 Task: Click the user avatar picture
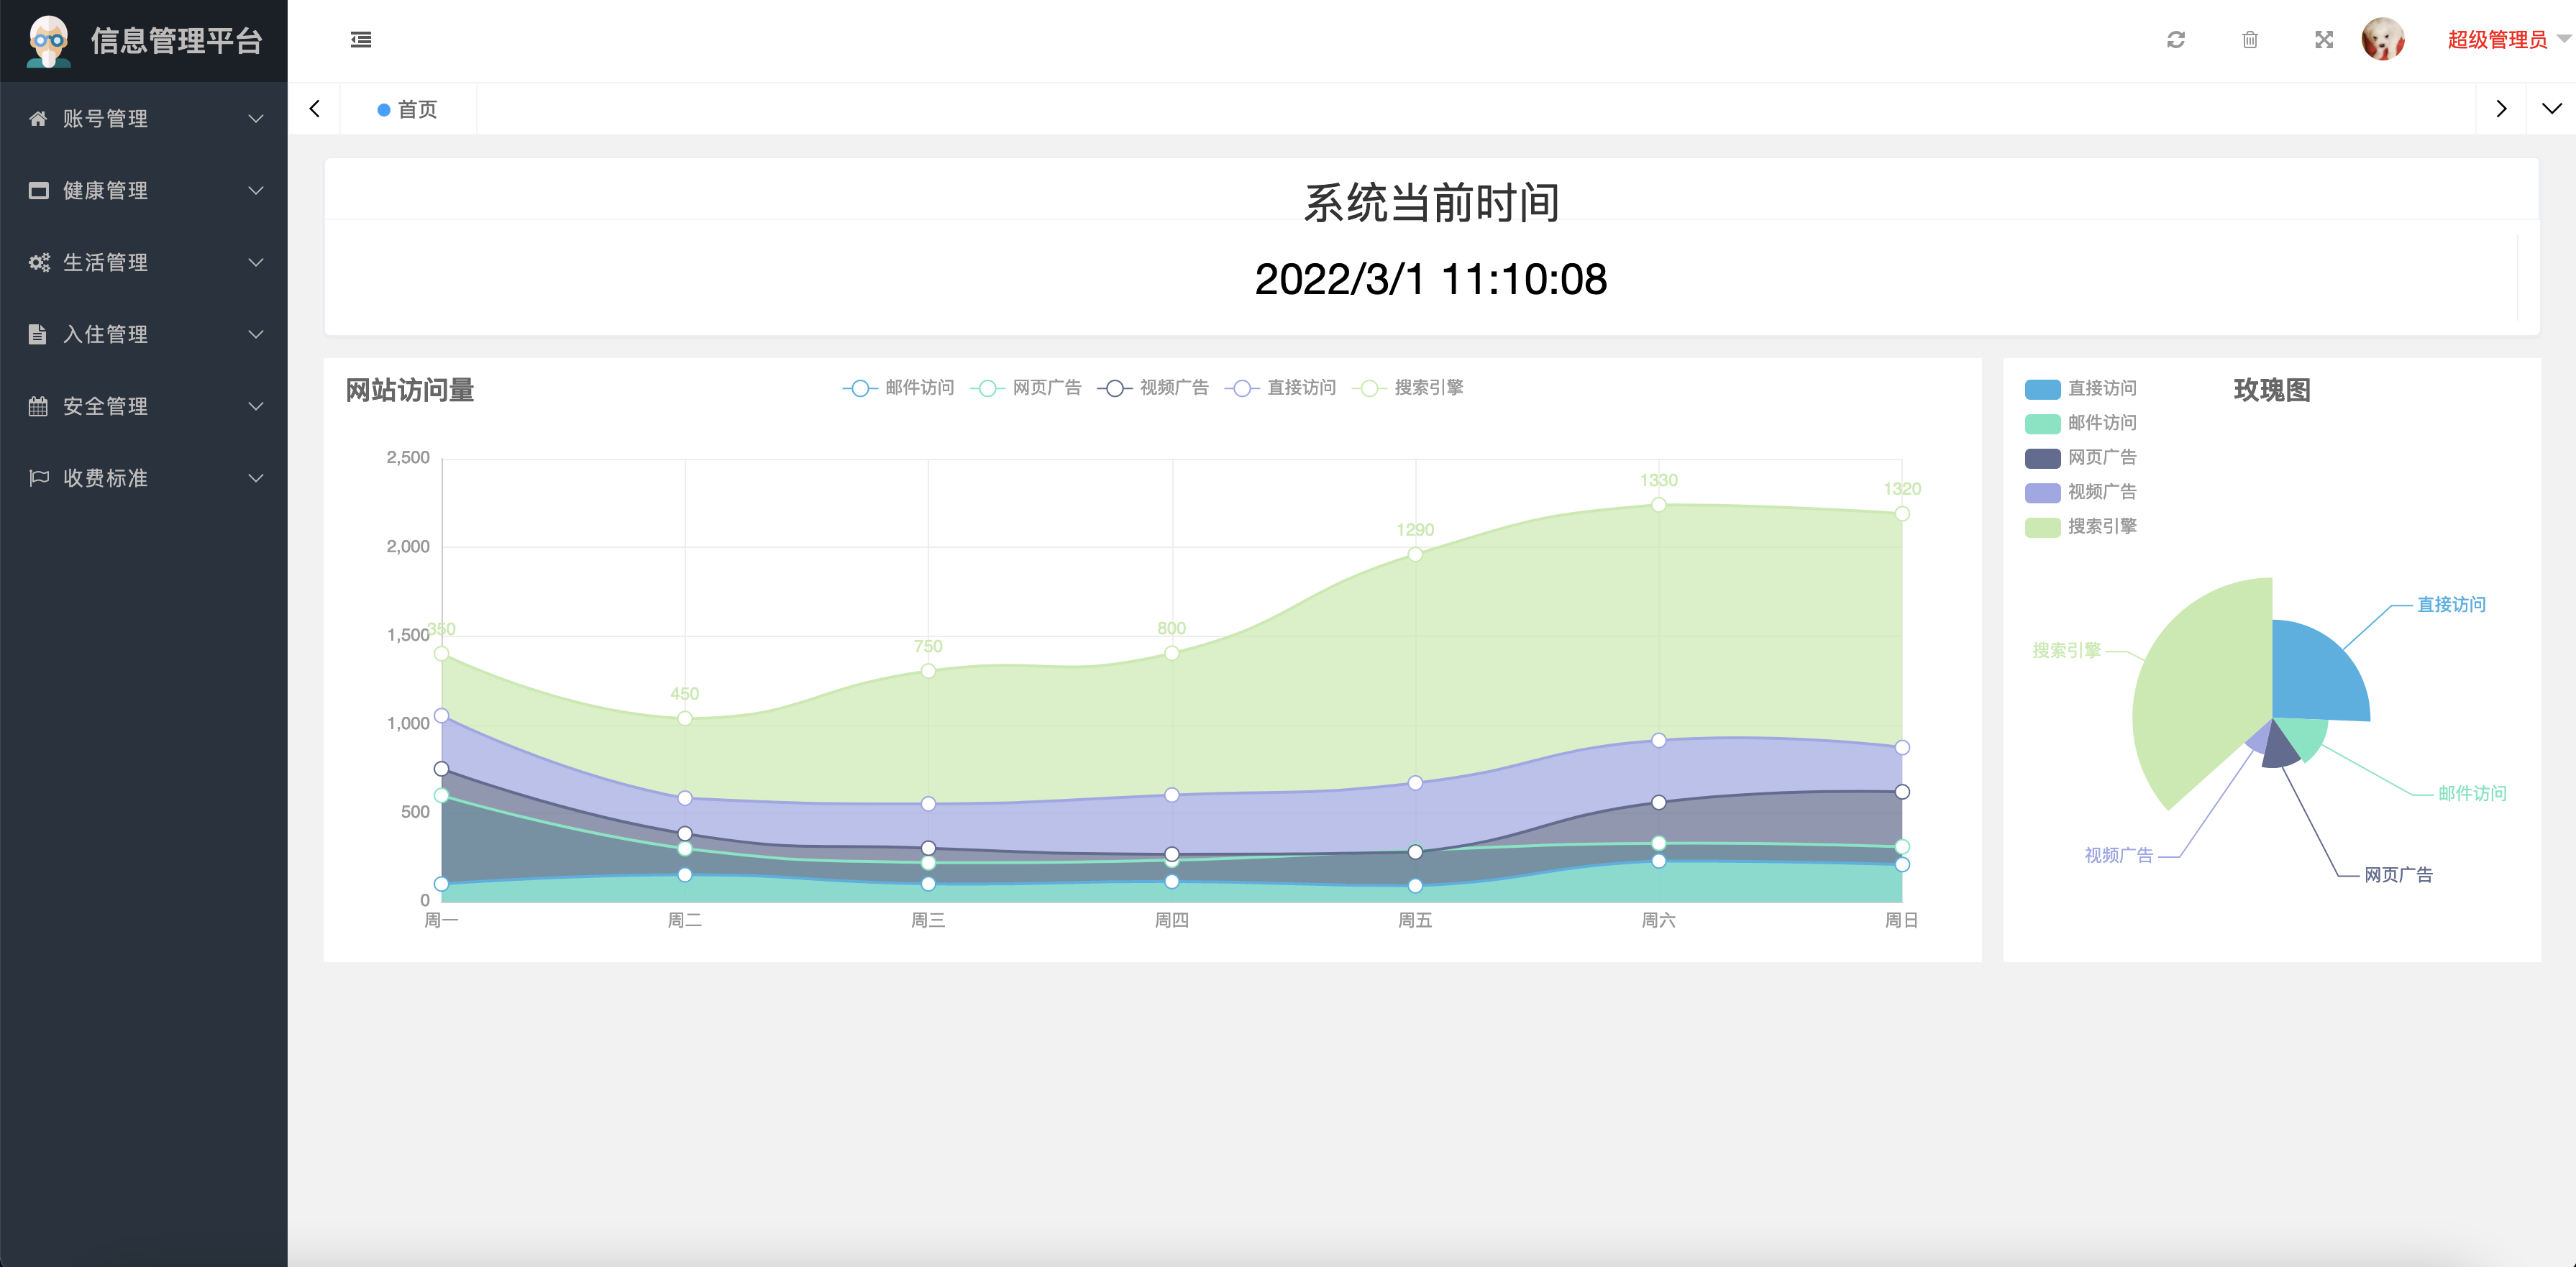pos(2382,40)
